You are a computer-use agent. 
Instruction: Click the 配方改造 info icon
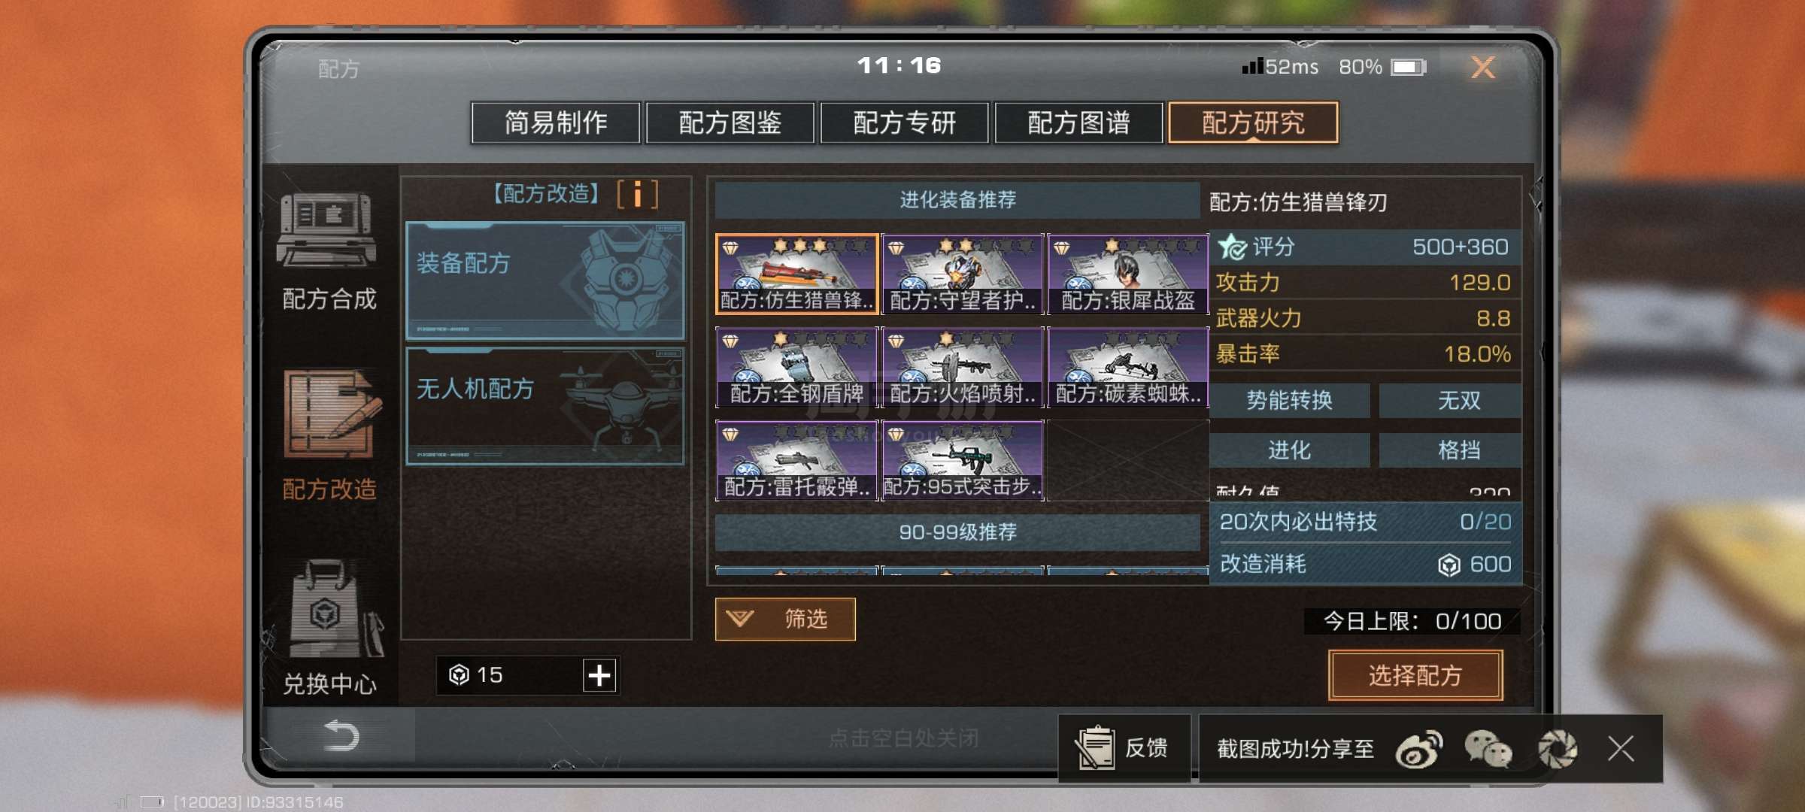(x=637, y=194)
